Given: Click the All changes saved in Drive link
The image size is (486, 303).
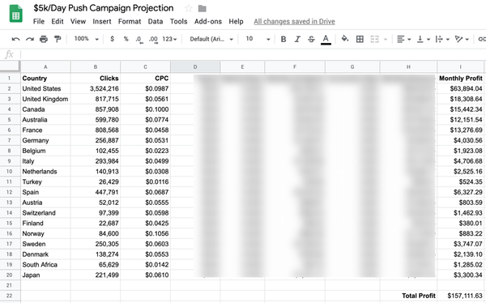Looking at the screenshot, I should coord(295,21).
